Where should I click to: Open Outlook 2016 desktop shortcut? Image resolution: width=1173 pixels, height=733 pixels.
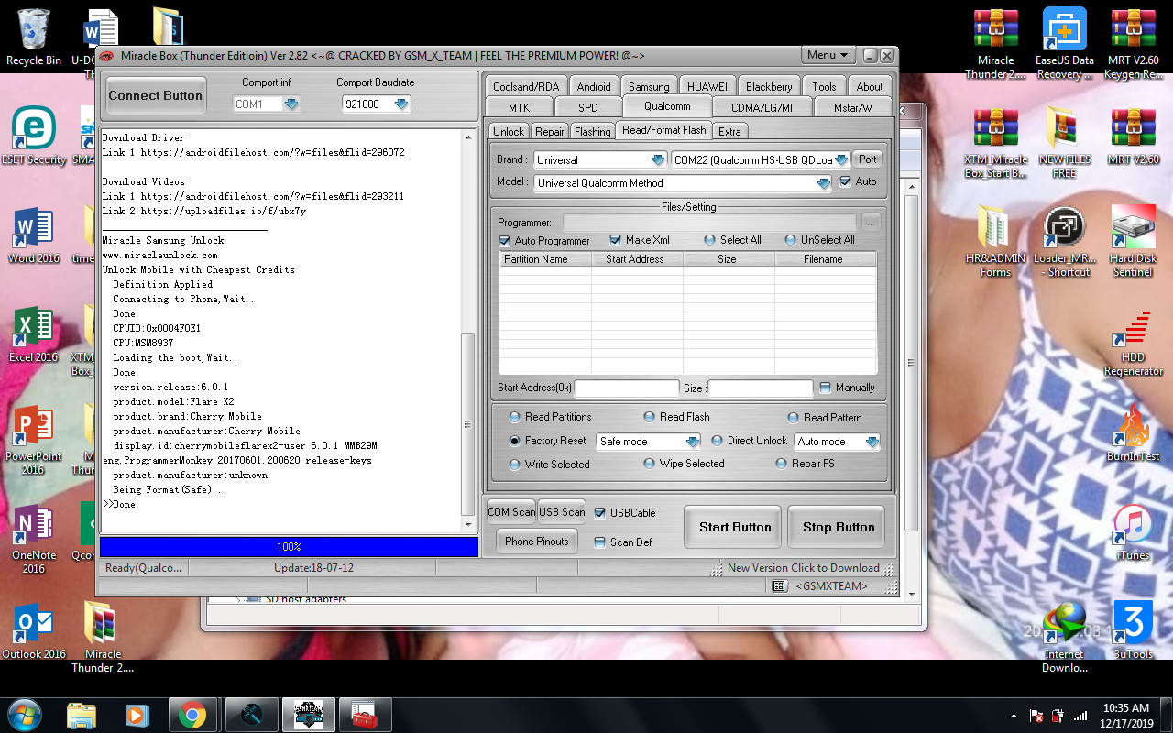[x=34, y=630]
